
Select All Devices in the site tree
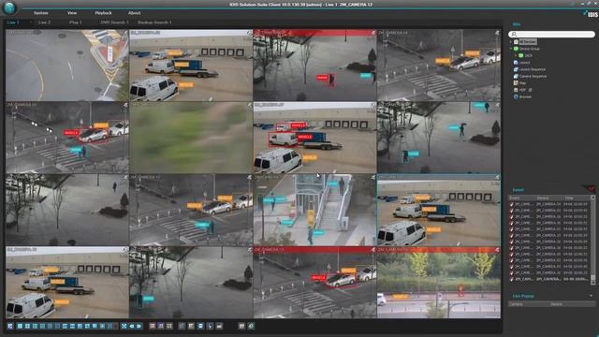528,41
